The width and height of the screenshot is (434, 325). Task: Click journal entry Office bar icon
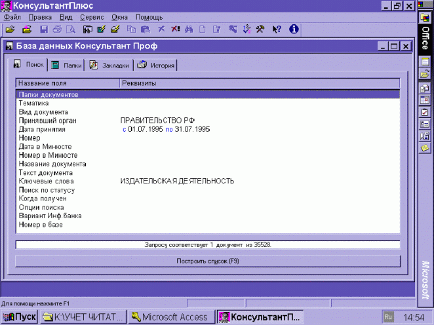(x=425, y=136)
